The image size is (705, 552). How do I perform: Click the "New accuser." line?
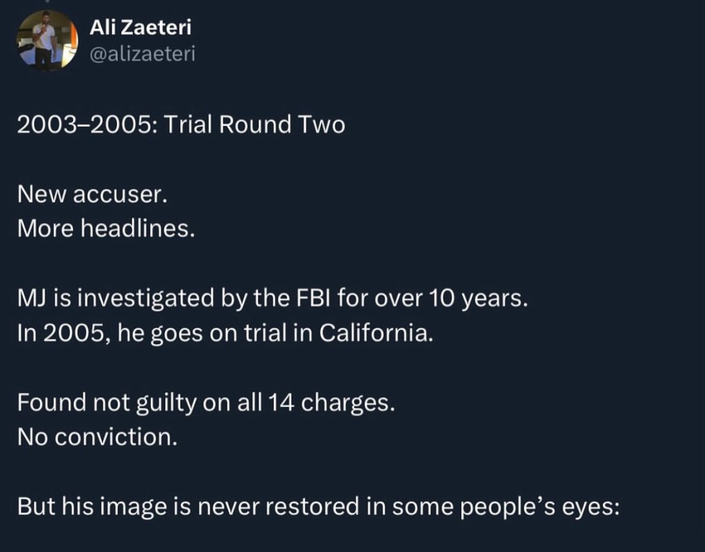[x=92, y=195]
